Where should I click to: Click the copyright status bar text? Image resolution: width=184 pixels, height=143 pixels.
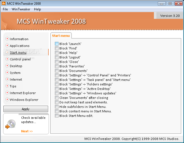tap(132, 139)
